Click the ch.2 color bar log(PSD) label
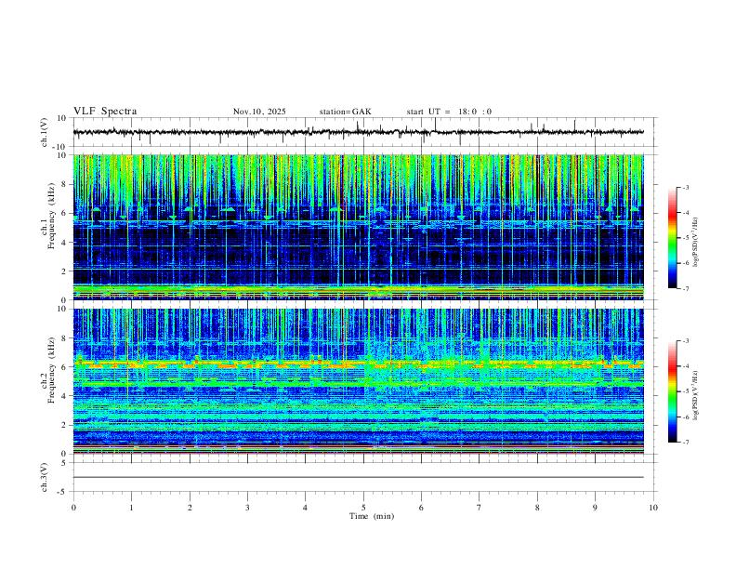This screenshot has width=736, height=569. tap(696, 395)
